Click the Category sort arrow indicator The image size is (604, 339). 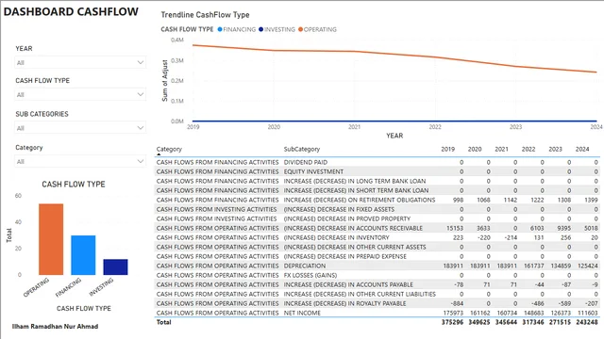(159, 154)
